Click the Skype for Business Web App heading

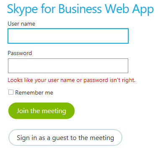point(80,9)
